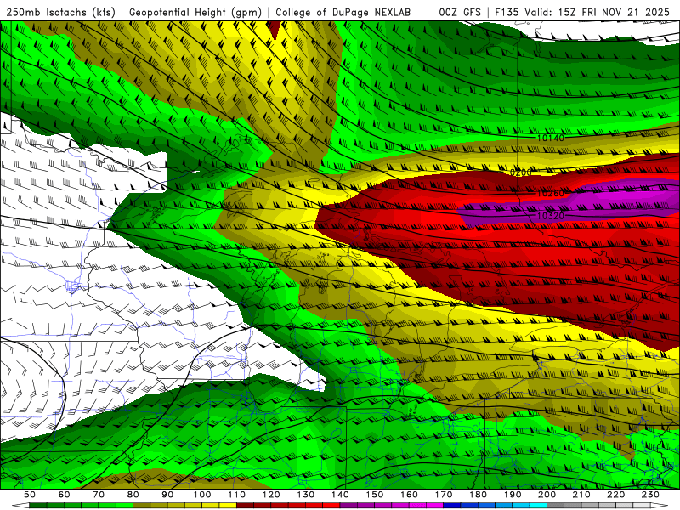Screen dimensions: 680x510
Task: Click the 60 value on the color scale
Action: pos(65,495)
